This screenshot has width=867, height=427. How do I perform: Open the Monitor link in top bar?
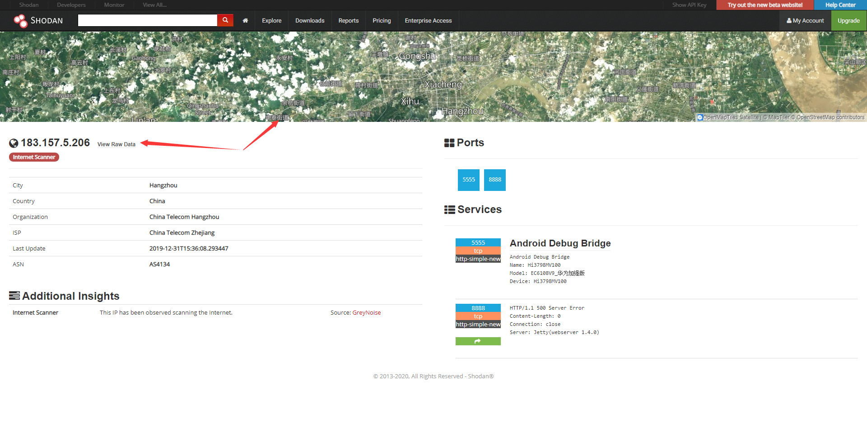click(x=114, y=5)
